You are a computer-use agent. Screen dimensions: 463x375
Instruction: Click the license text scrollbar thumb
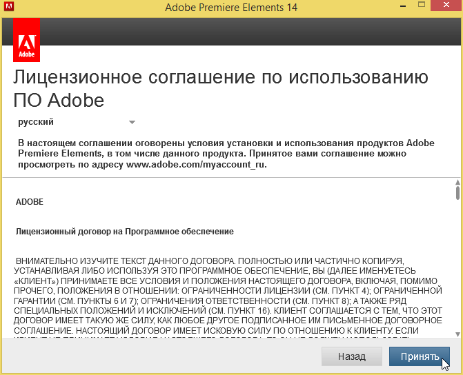(x=457, y=192)
